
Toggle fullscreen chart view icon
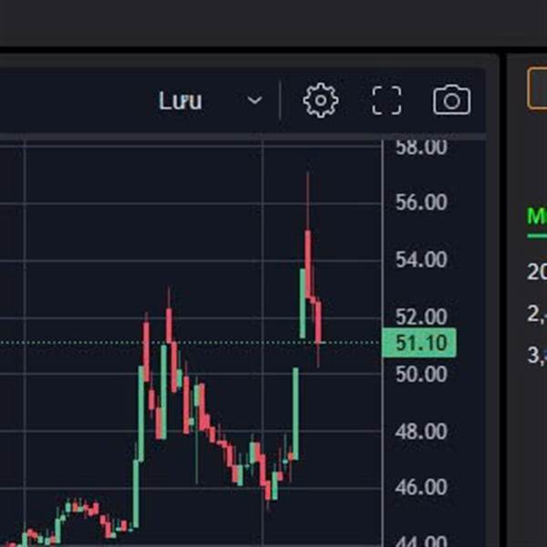click(387, 100)
